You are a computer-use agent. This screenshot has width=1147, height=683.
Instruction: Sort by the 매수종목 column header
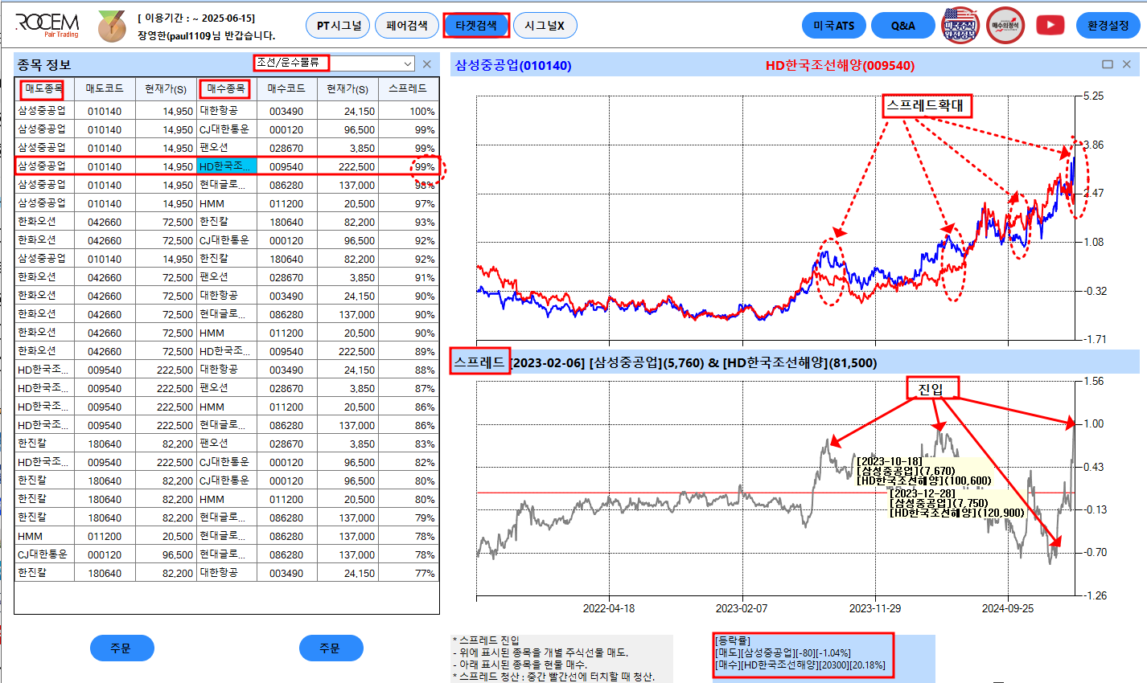click(x=226, y=89)
